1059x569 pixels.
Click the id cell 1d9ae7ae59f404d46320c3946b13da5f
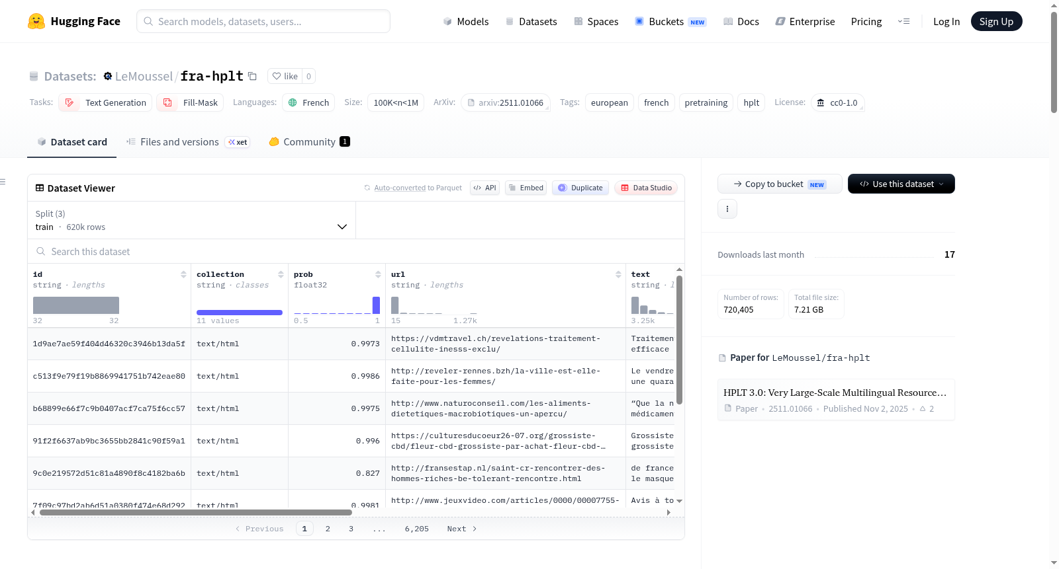(109, 344)
